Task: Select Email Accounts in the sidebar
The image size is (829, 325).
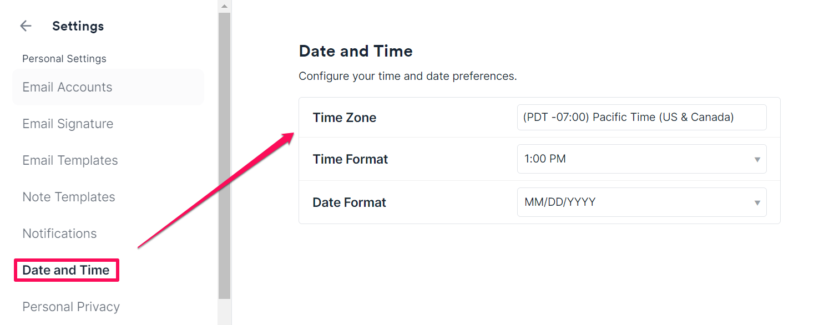Action: [x=67, y=87]
